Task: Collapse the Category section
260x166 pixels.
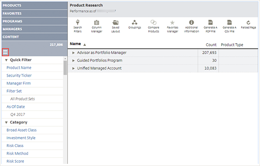Action: (6, 122)
